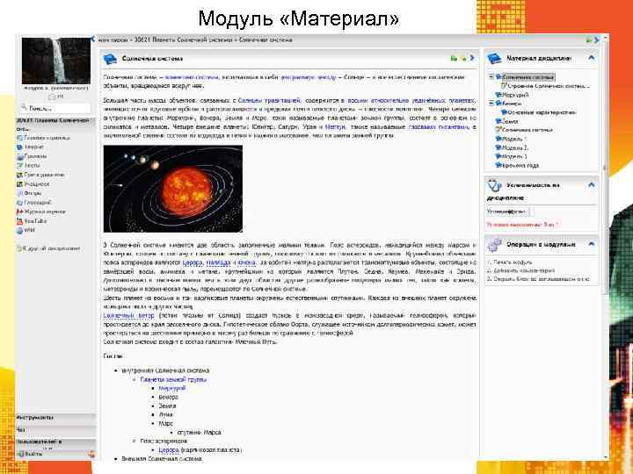Open the YouTube sidebar icon
Image resolution: width=633 pixels, height=474 pixels.
[19, 221]
